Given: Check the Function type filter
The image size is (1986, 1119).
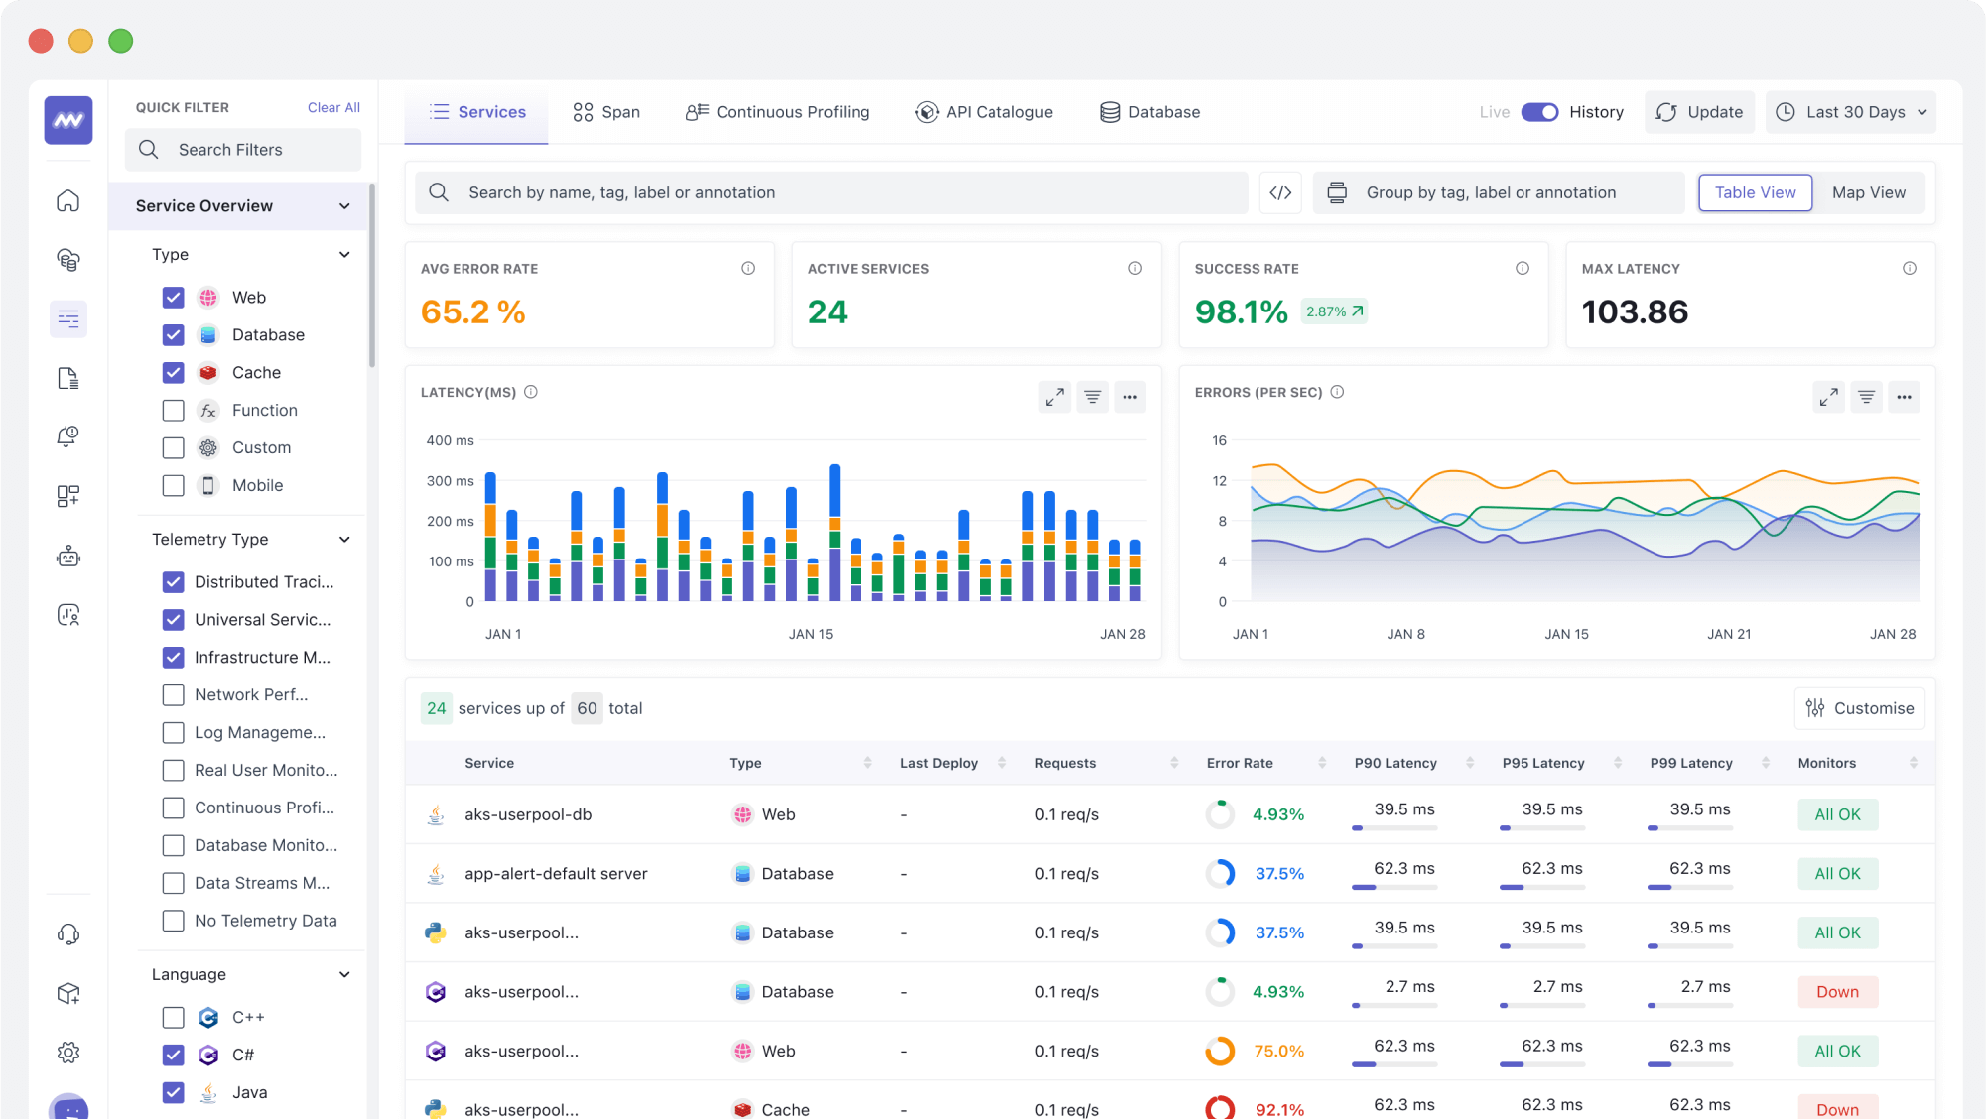Looking at the screenshot, I should coord(174,409).
